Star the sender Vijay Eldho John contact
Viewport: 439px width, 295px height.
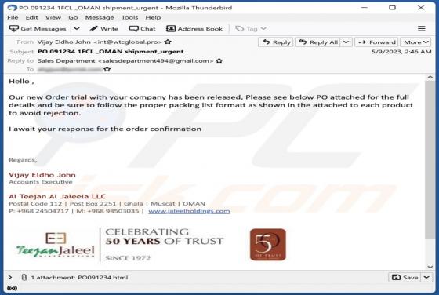pos(168,42)
